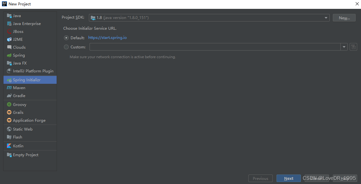Click the Next button

tap(289, 179)
